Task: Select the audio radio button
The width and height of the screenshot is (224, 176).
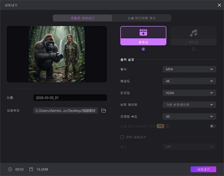Action: 194,49
